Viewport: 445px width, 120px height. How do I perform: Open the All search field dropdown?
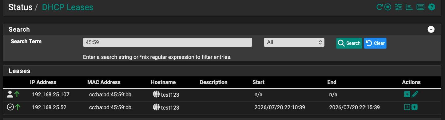[294, 42]
